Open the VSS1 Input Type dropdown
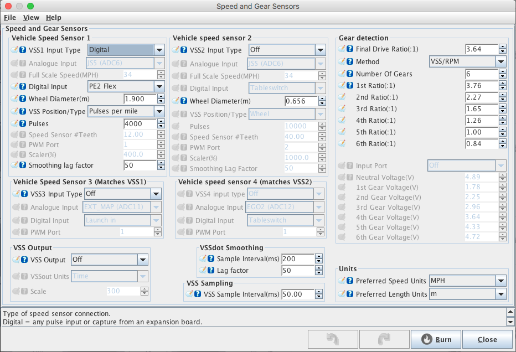The image size is (516, 352). point(159,50)
